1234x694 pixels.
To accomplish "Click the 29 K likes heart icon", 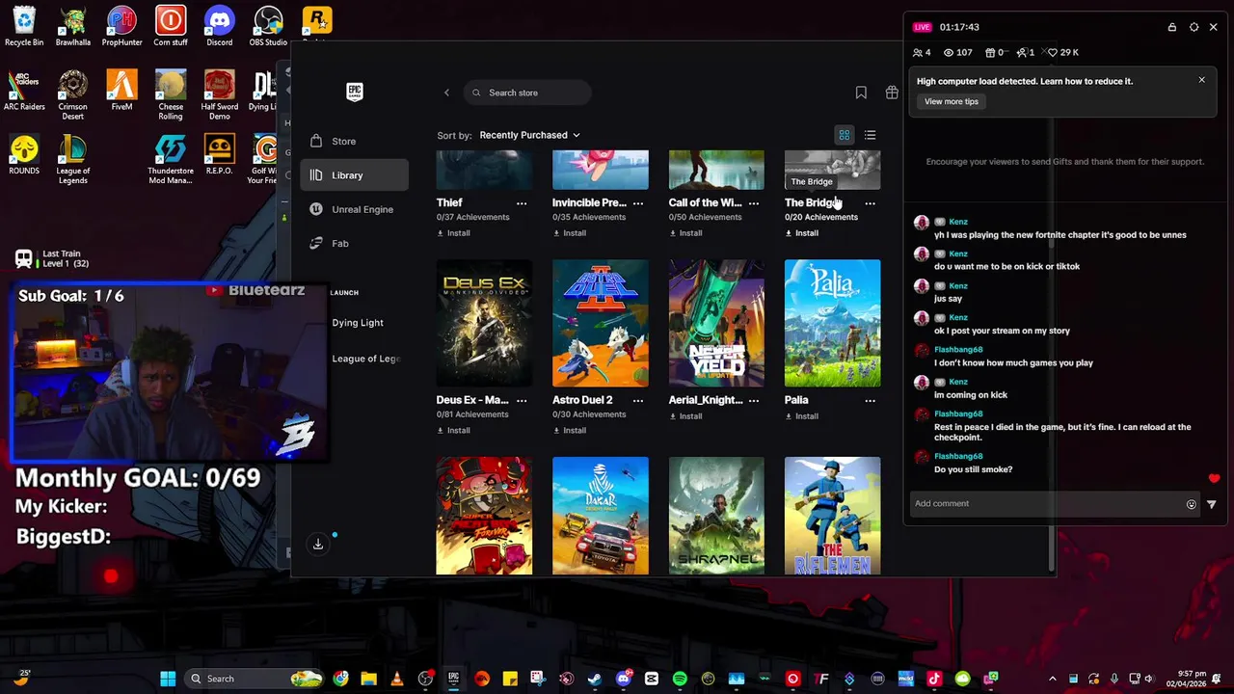I will [1053, 52].
